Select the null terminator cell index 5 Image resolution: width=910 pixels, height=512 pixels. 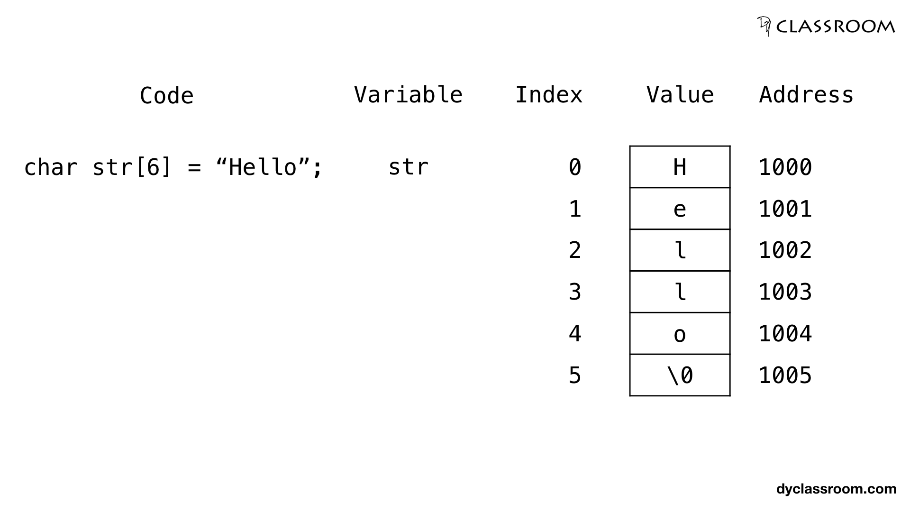tap(679, 375)
